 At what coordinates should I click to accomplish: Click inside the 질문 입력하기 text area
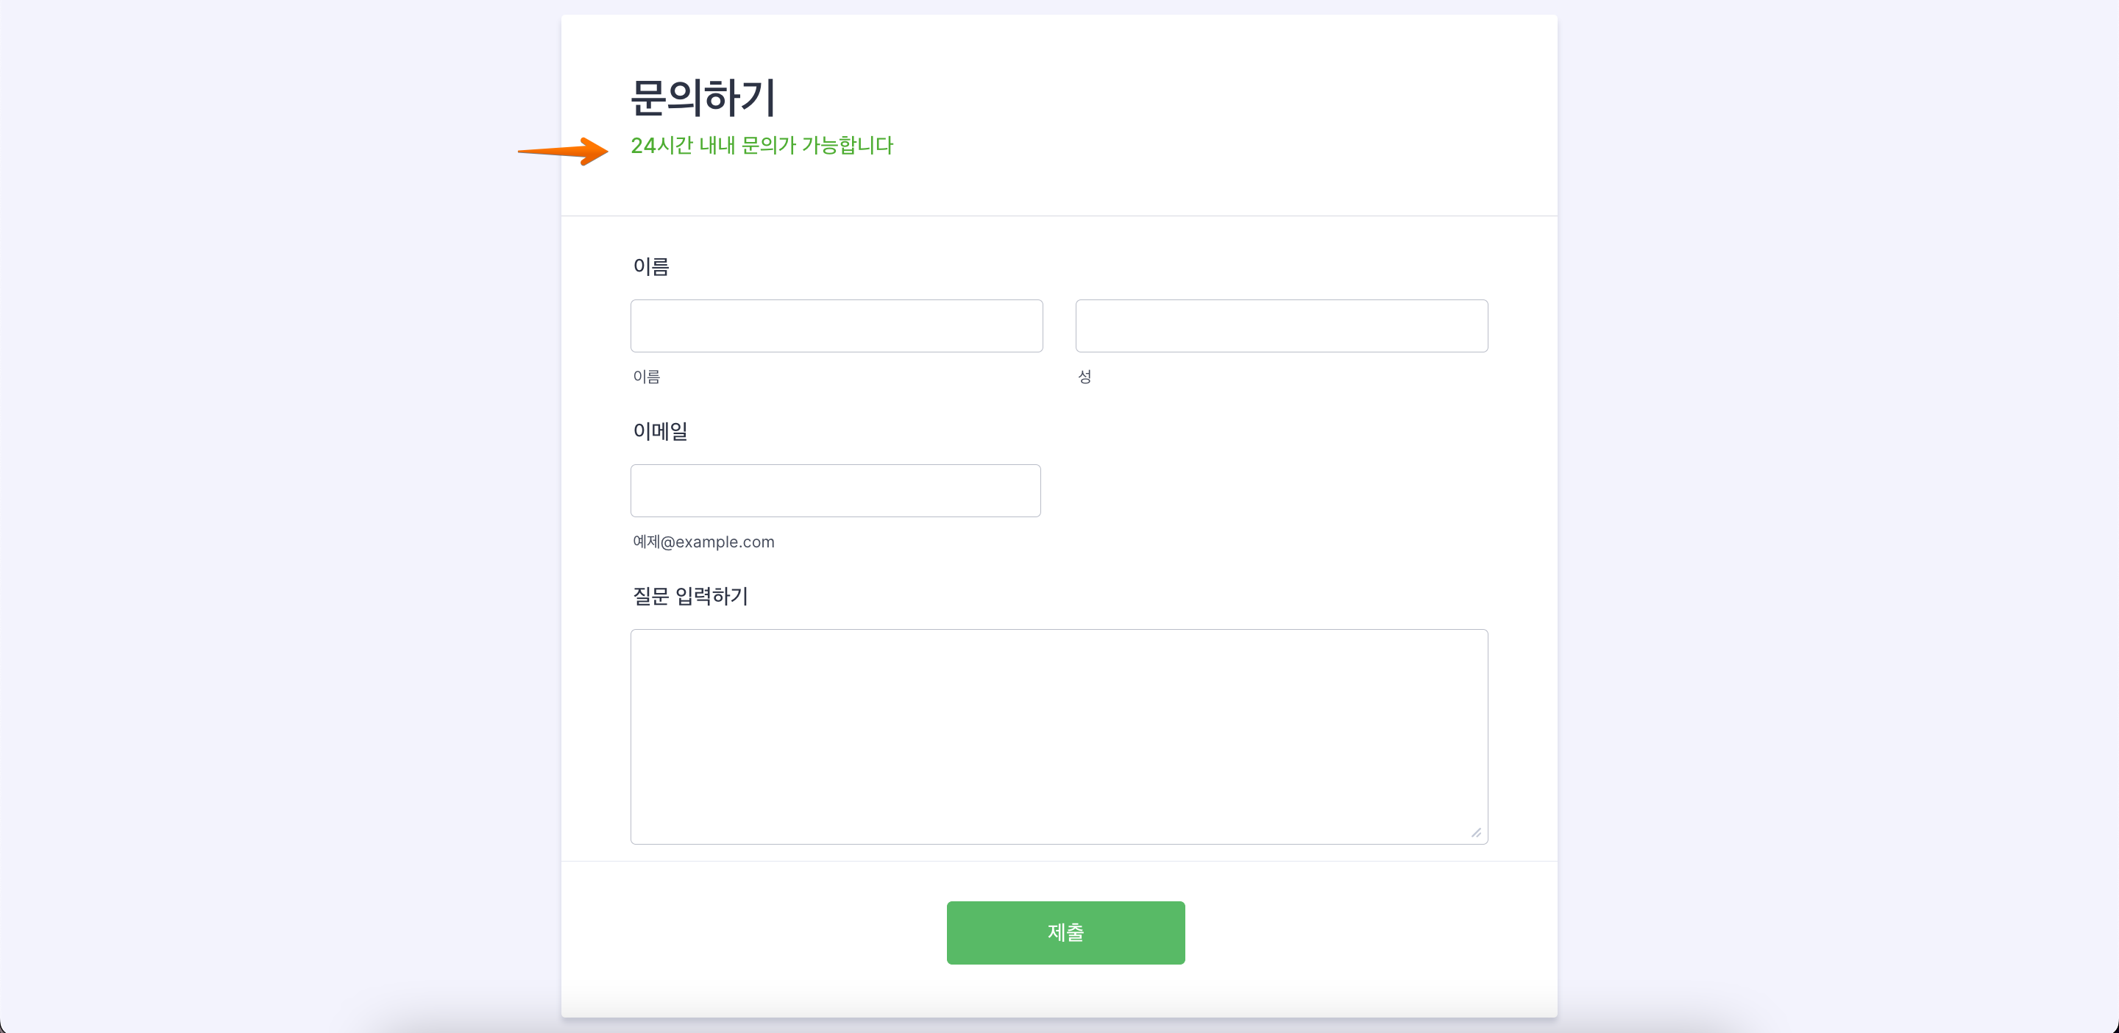point(1059,736)
